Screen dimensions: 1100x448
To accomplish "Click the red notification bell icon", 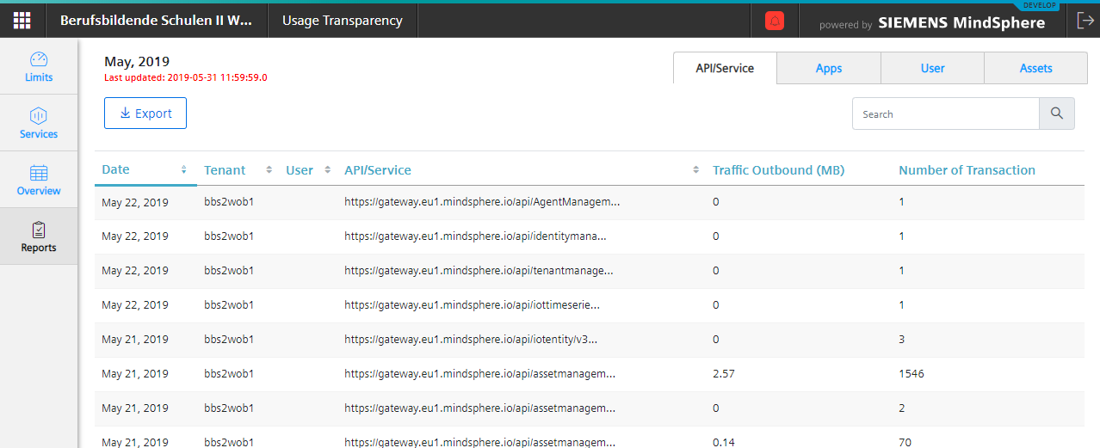I will pyautogui.click(x=774, y=21).
